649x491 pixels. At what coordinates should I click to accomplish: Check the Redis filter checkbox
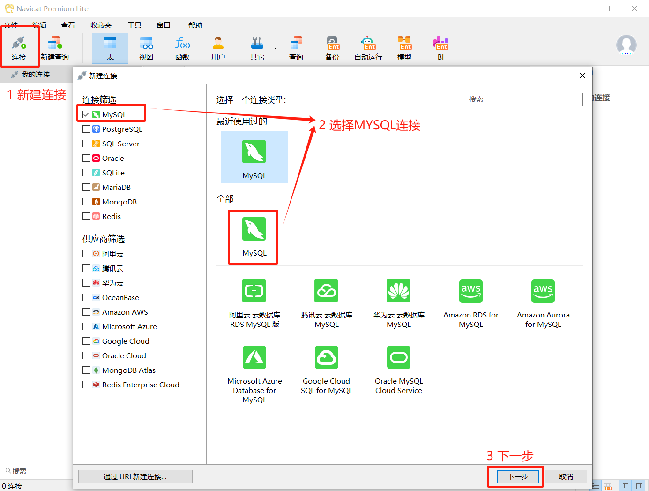click(x=86, y=216)
